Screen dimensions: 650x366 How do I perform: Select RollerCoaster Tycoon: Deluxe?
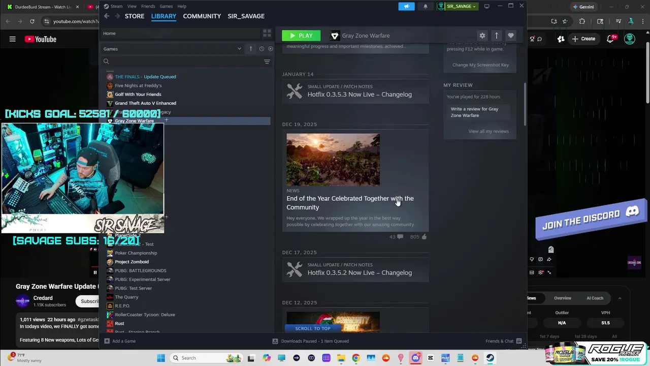pos(145,315)
